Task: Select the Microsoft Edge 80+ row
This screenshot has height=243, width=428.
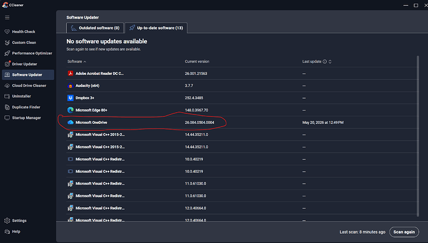Action: [243, 110]
